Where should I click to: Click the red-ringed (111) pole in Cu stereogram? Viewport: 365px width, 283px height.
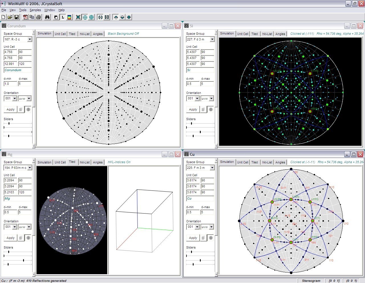[x=310, y=240]
